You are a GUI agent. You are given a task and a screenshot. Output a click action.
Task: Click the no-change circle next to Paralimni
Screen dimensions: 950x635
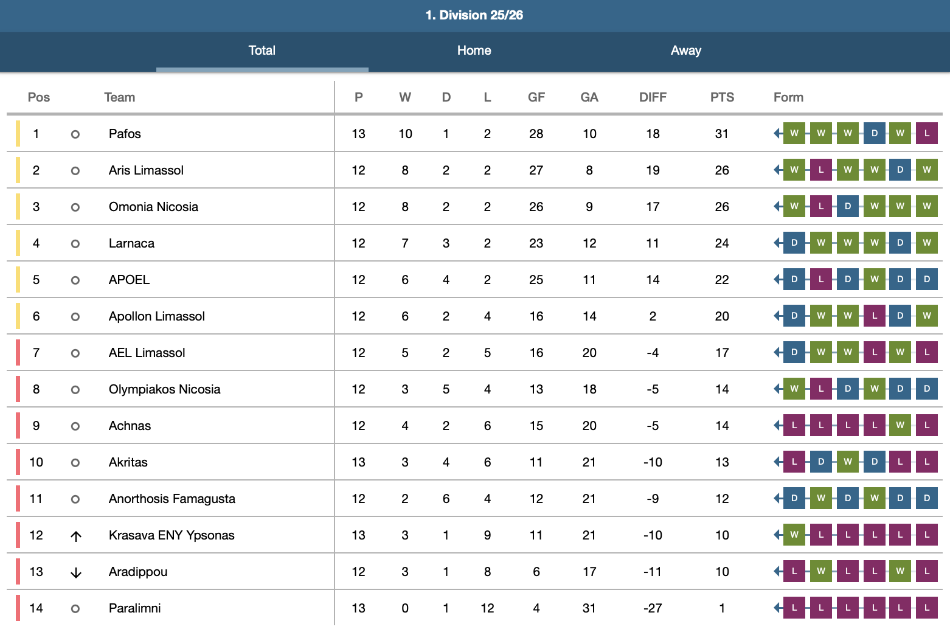coord(75,608)
